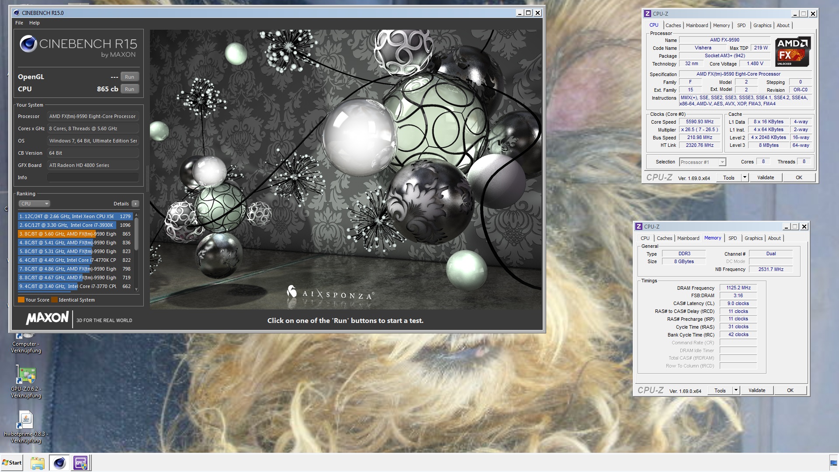Switch to Caches tab in lower CPU-Z
This screenshot has width=839, height=472.
(664, 238)
